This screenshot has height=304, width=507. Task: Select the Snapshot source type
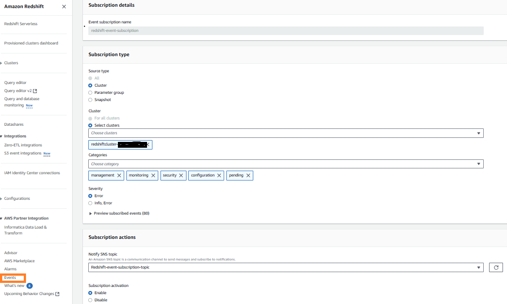point(91,100)
